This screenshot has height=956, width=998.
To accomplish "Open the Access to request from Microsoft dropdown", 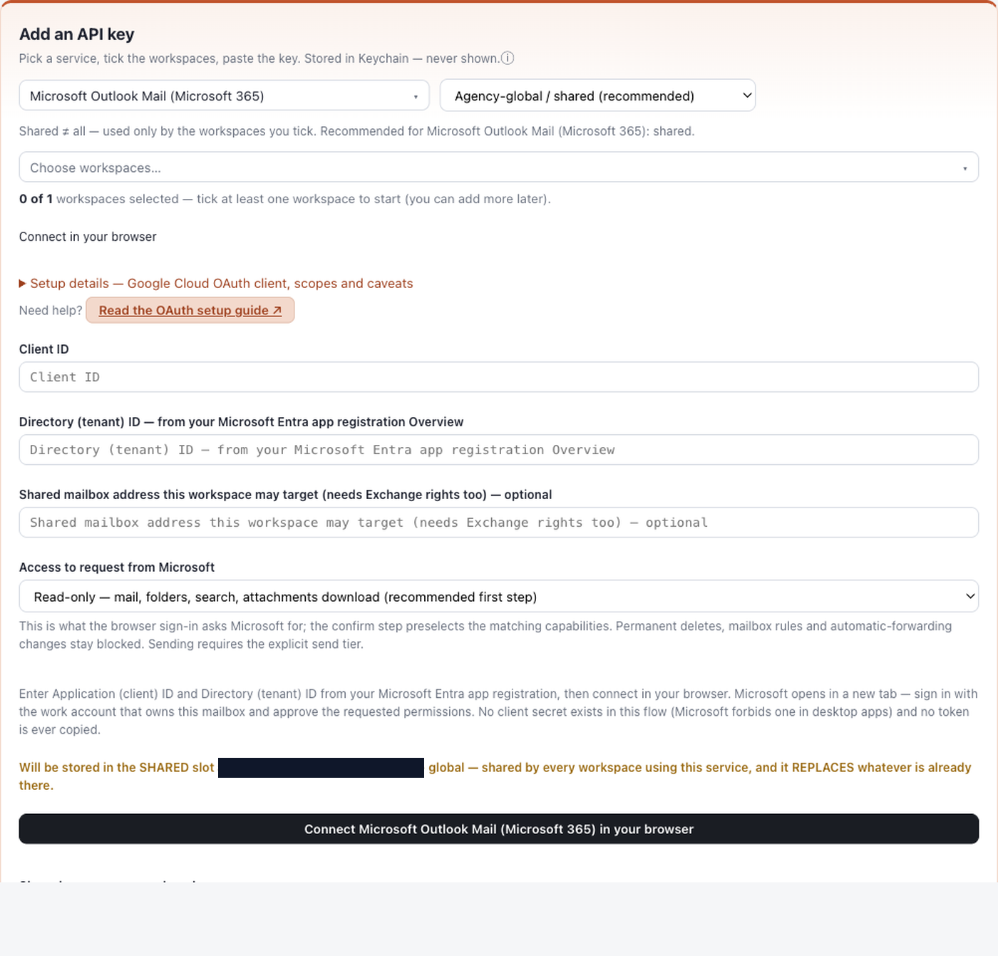I will click(x=498, y=597).
